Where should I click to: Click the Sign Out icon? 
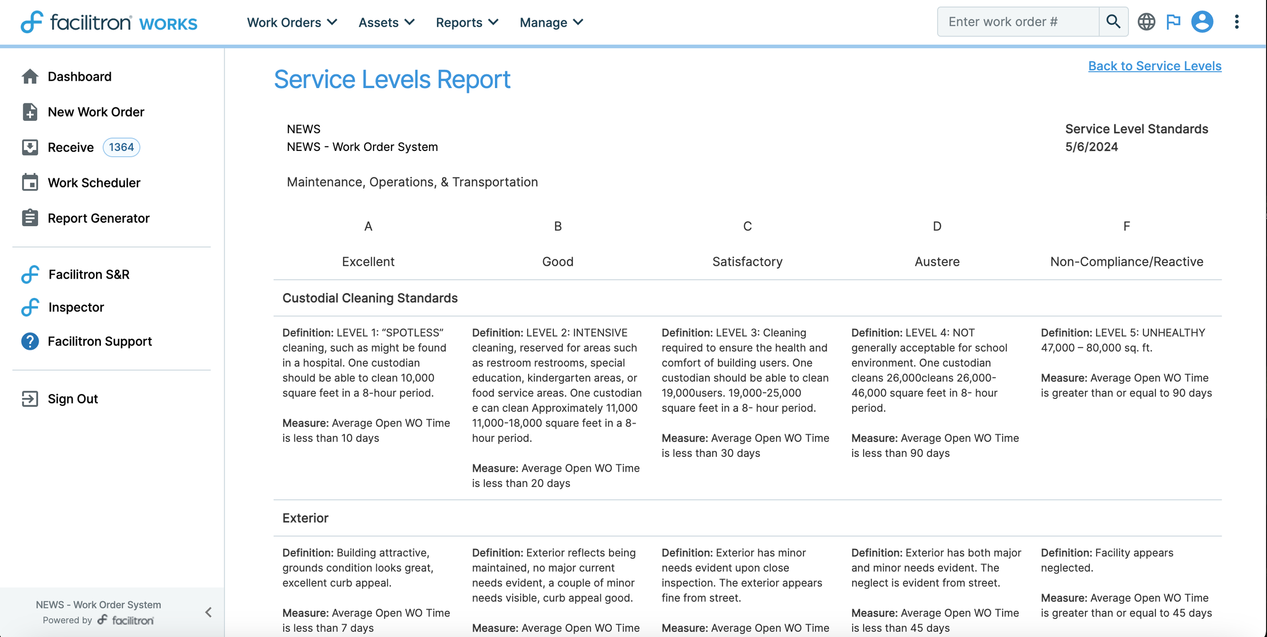coord(30,399)
